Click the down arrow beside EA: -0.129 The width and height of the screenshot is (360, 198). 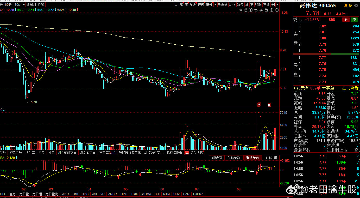point(16,158)
